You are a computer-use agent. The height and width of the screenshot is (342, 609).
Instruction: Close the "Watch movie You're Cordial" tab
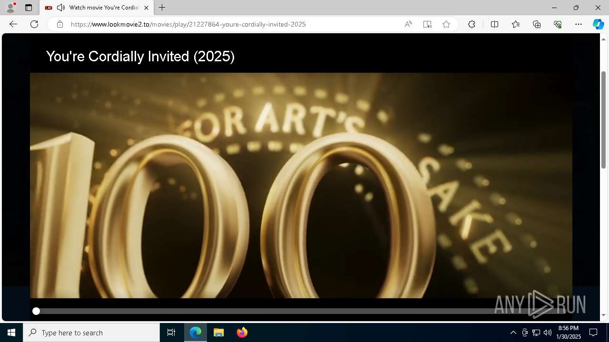146,8
